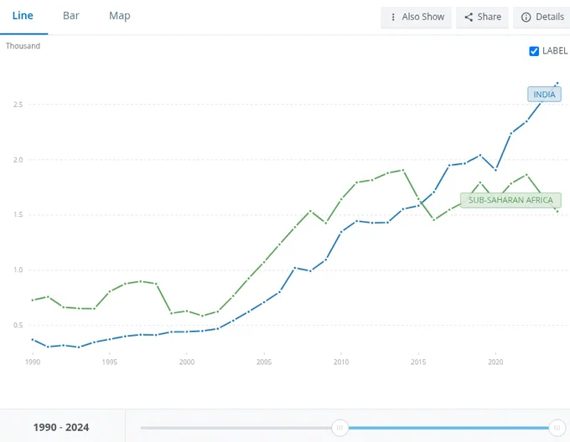
Task: Switch to the Bar chart tab
Action: 71,16
